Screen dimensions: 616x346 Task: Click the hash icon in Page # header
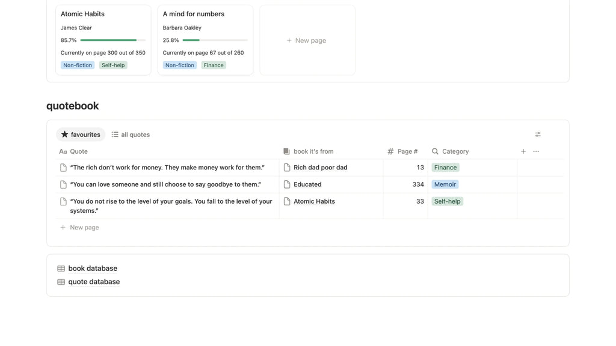click(x=390, y=151)
